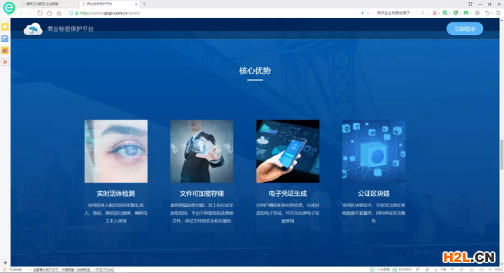The width and height of the screenshot is (504, 273).
Task: Expand the dropdown next to red X icon
Action: tap(439, 13)
